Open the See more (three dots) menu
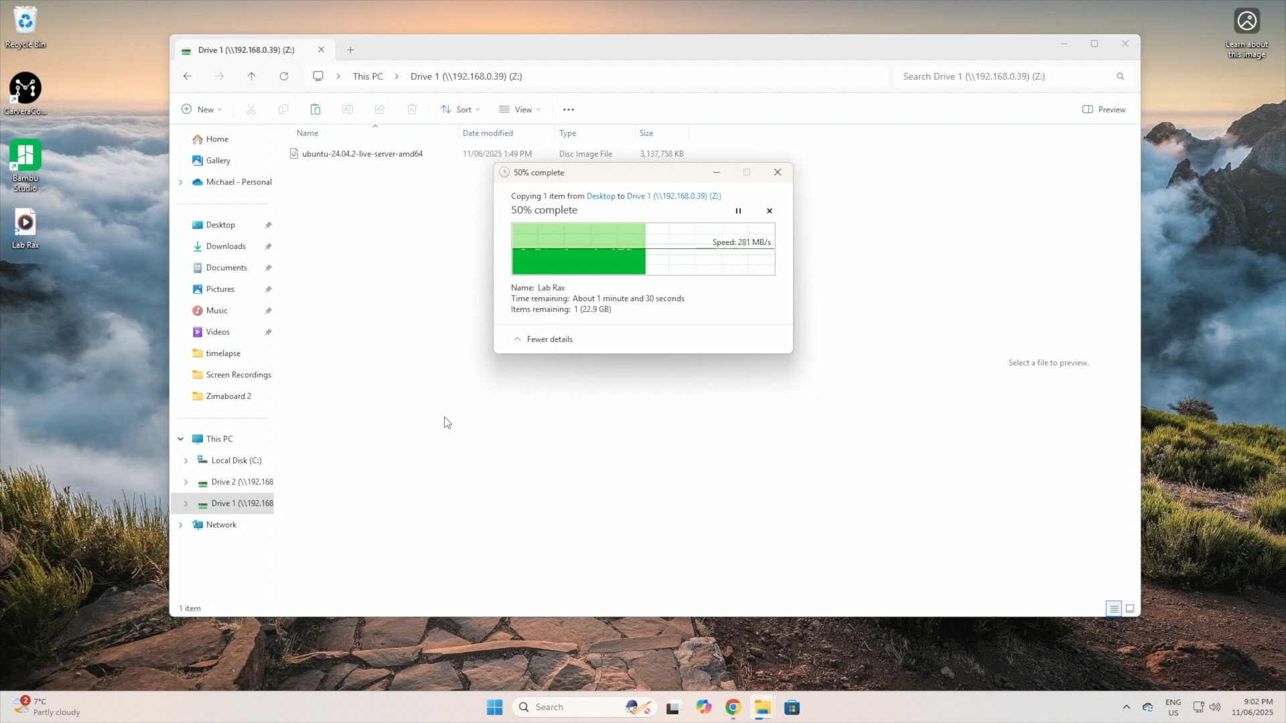 point(568,109)
